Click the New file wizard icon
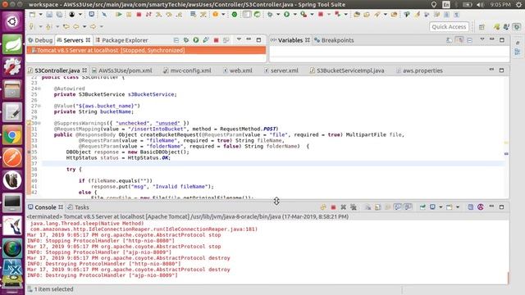The height and width of the screenshot is (295, 525). tap(32, 15)
